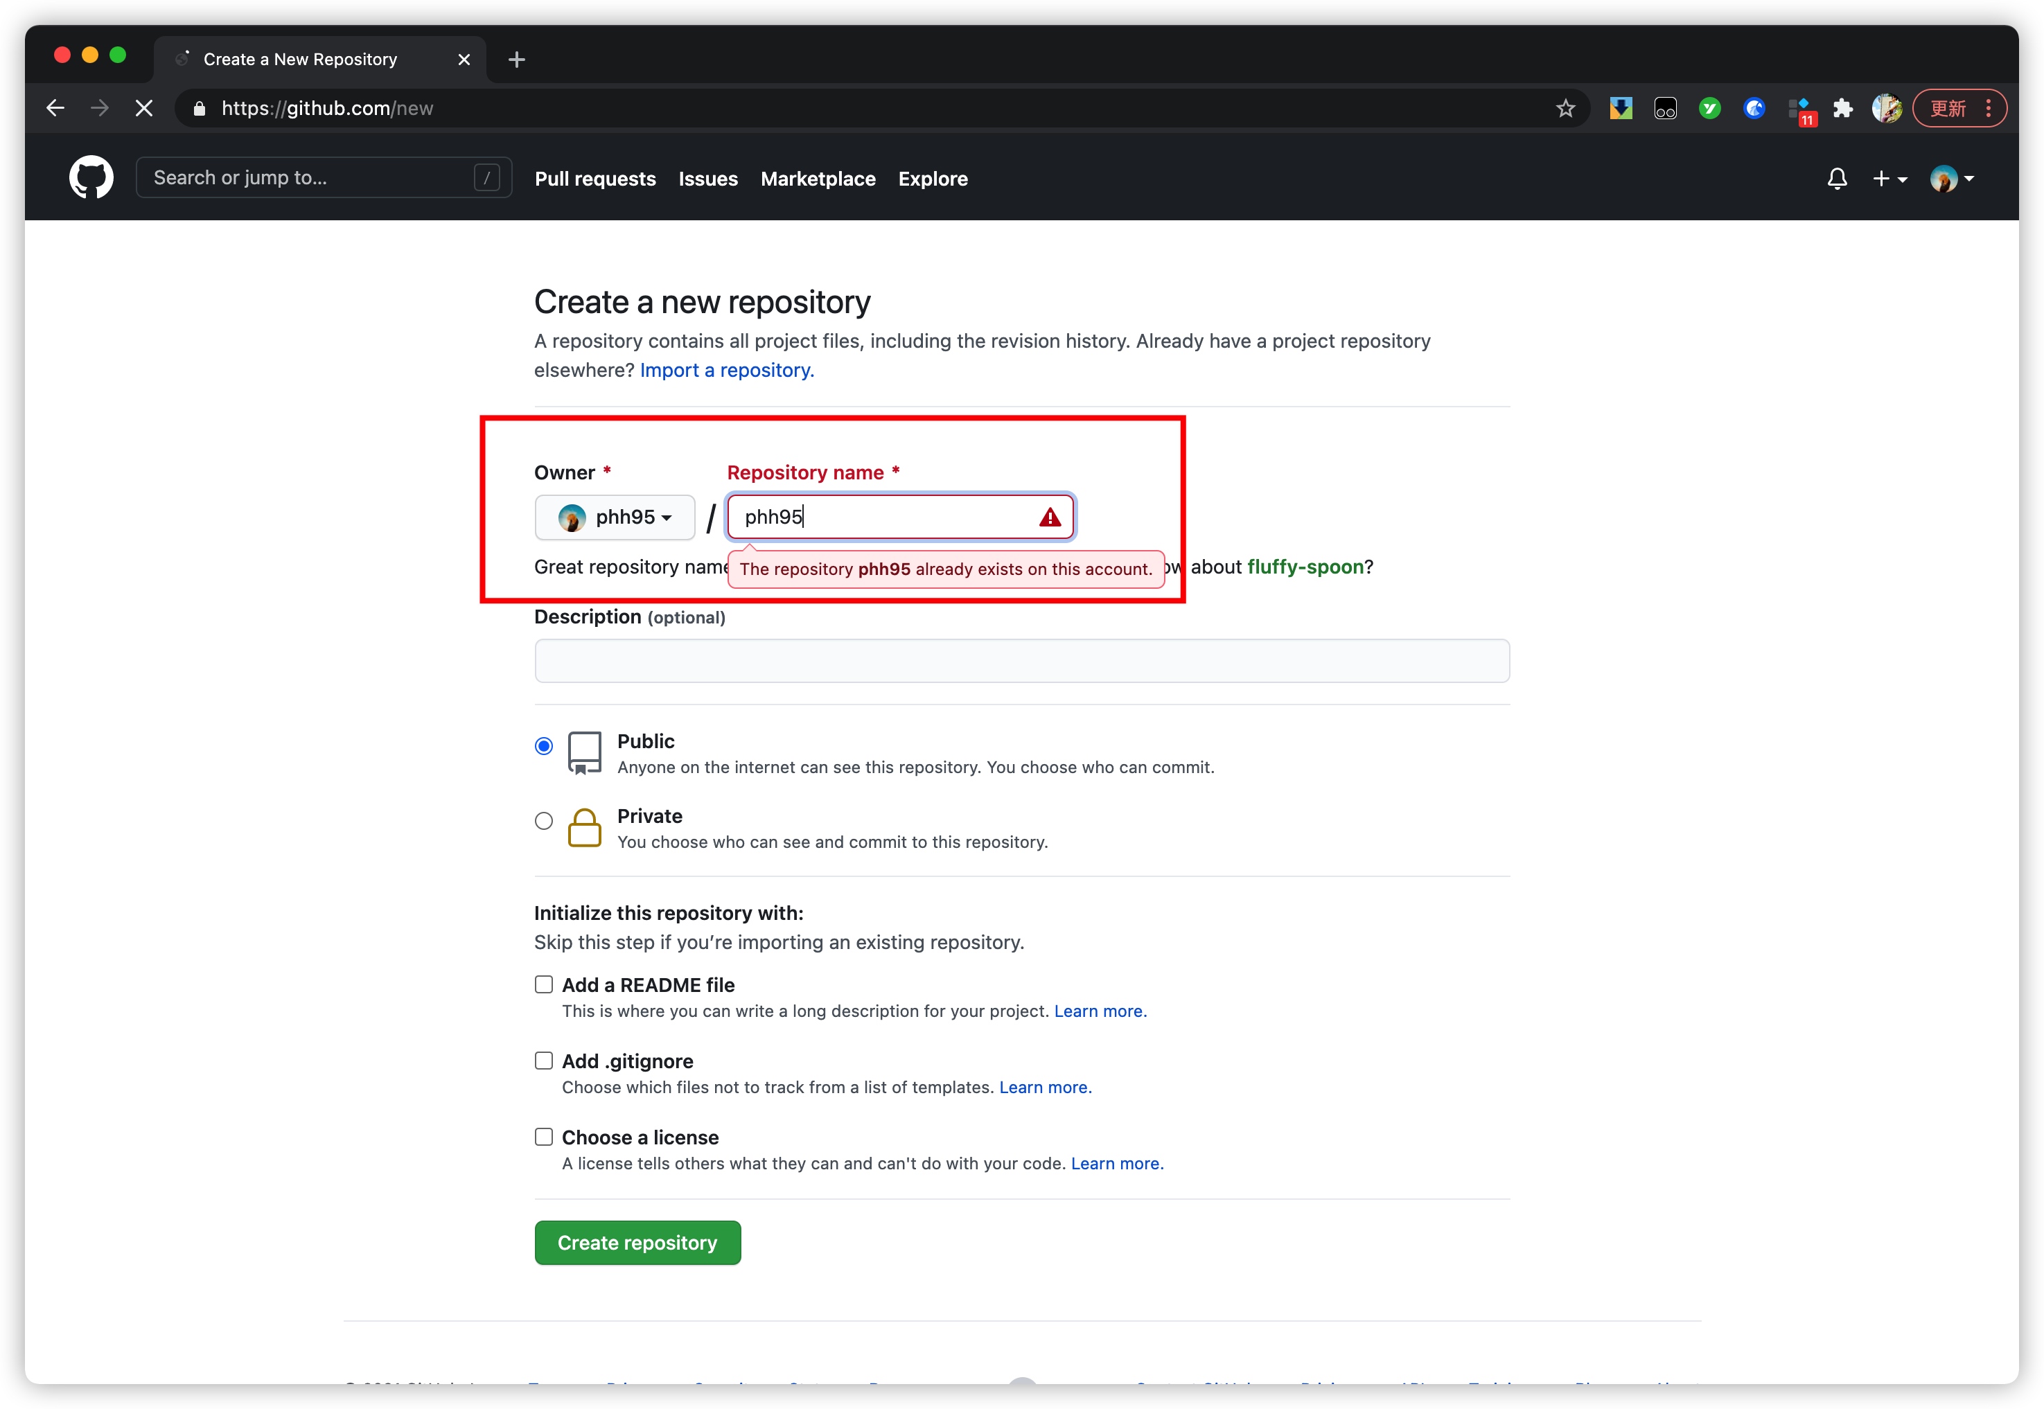Stop page loading with X button
2044x1409 pixels.
click(144, 109)
